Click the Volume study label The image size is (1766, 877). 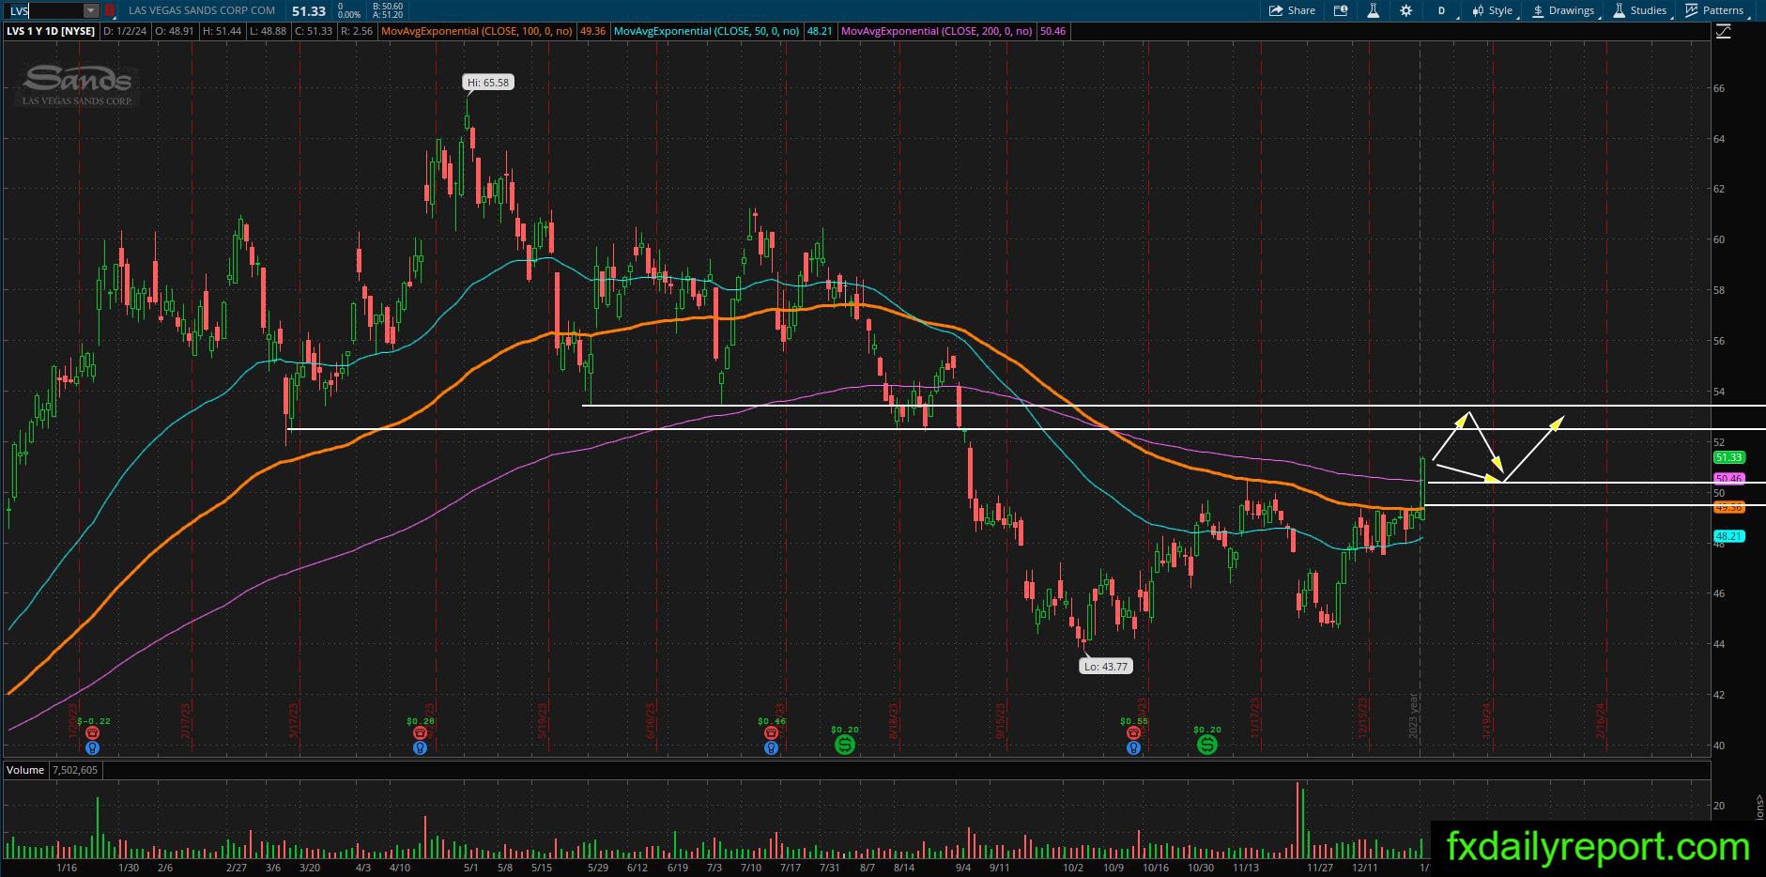click(x=25, y=770)
